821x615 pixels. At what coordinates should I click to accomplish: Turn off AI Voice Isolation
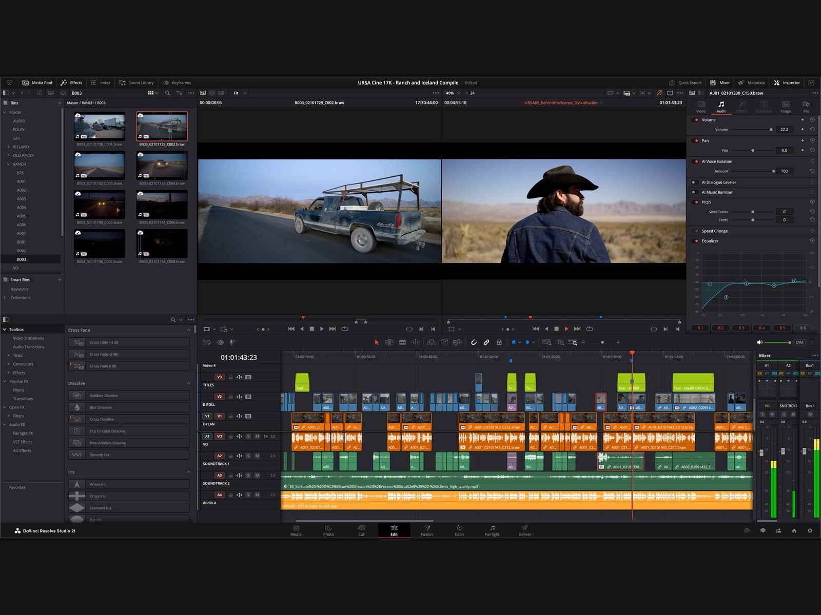[696, 161]
